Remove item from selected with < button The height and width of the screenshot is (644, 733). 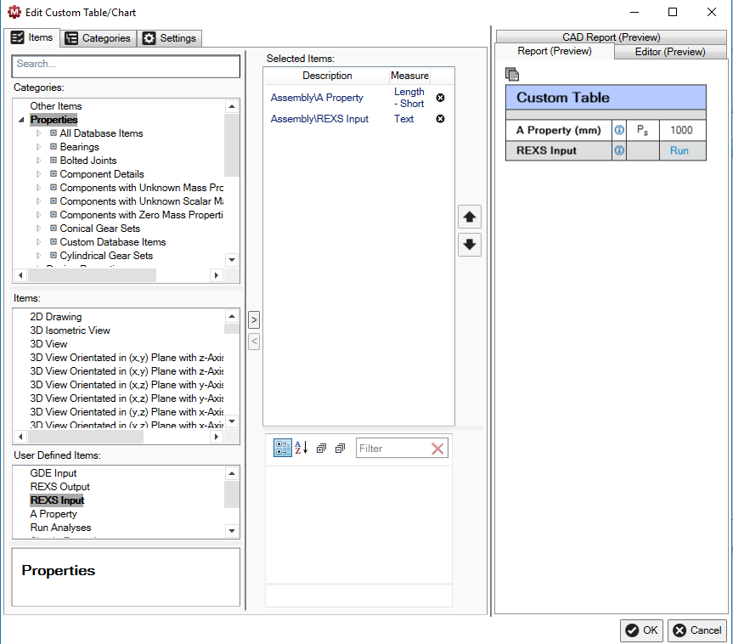[254, 341]
